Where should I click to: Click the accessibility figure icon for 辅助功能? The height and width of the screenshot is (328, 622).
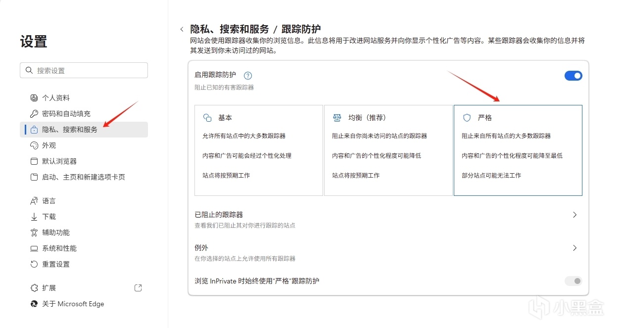click(x=34, y=233)
